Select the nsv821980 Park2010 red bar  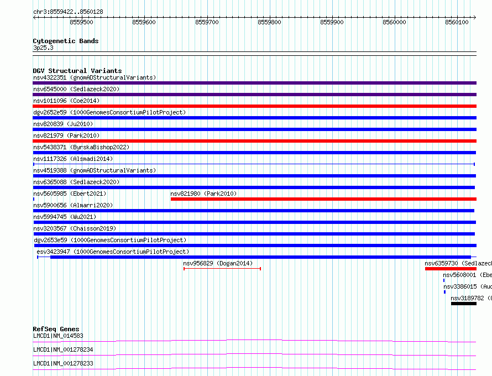point(323,199)
